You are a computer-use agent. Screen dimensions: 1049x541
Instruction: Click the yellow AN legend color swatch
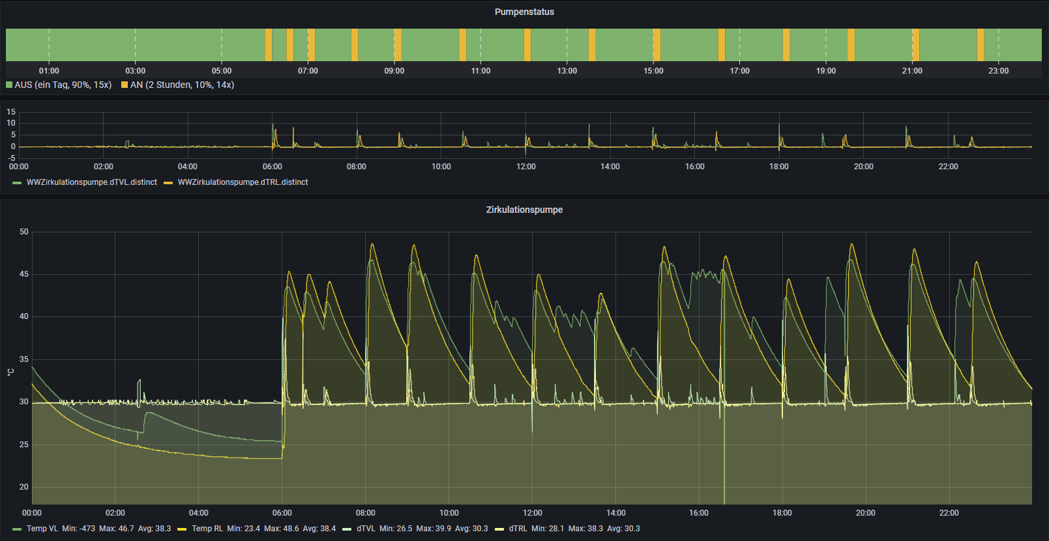click(x=125, y=85)
